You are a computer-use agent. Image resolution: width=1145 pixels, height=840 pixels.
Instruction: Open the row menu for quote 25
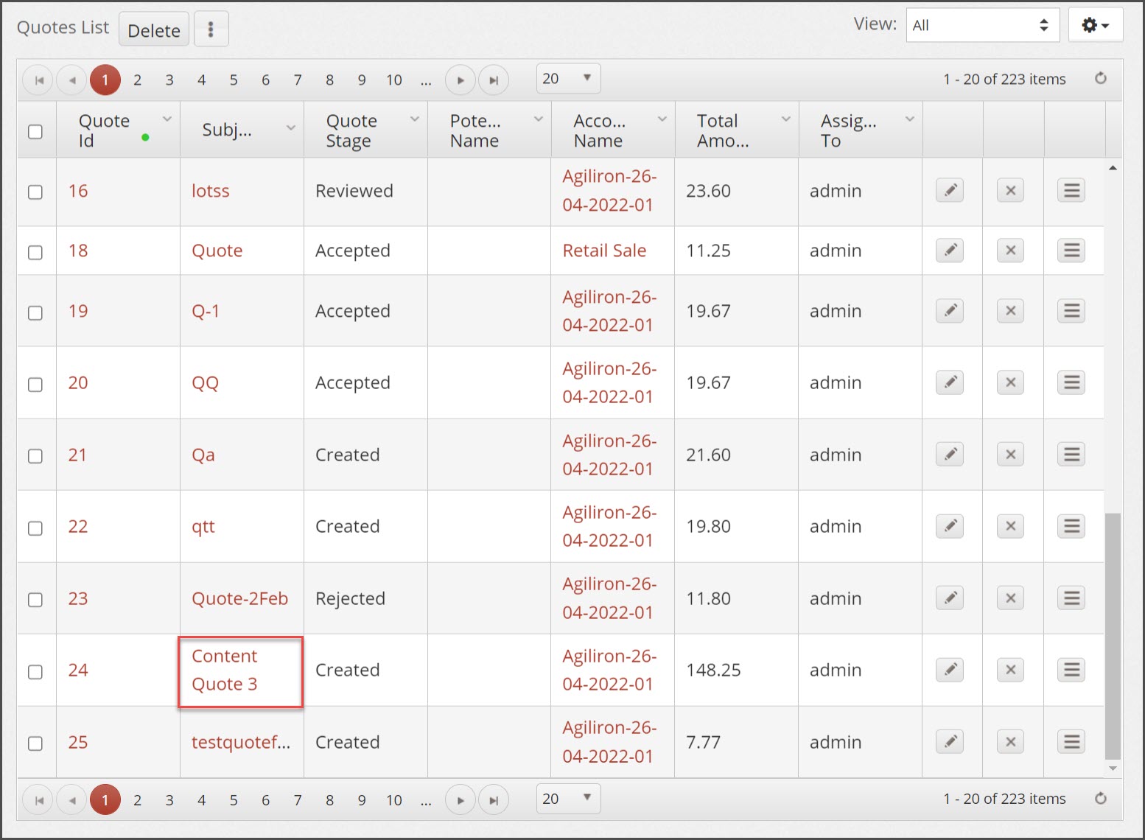click(1072, 741)
